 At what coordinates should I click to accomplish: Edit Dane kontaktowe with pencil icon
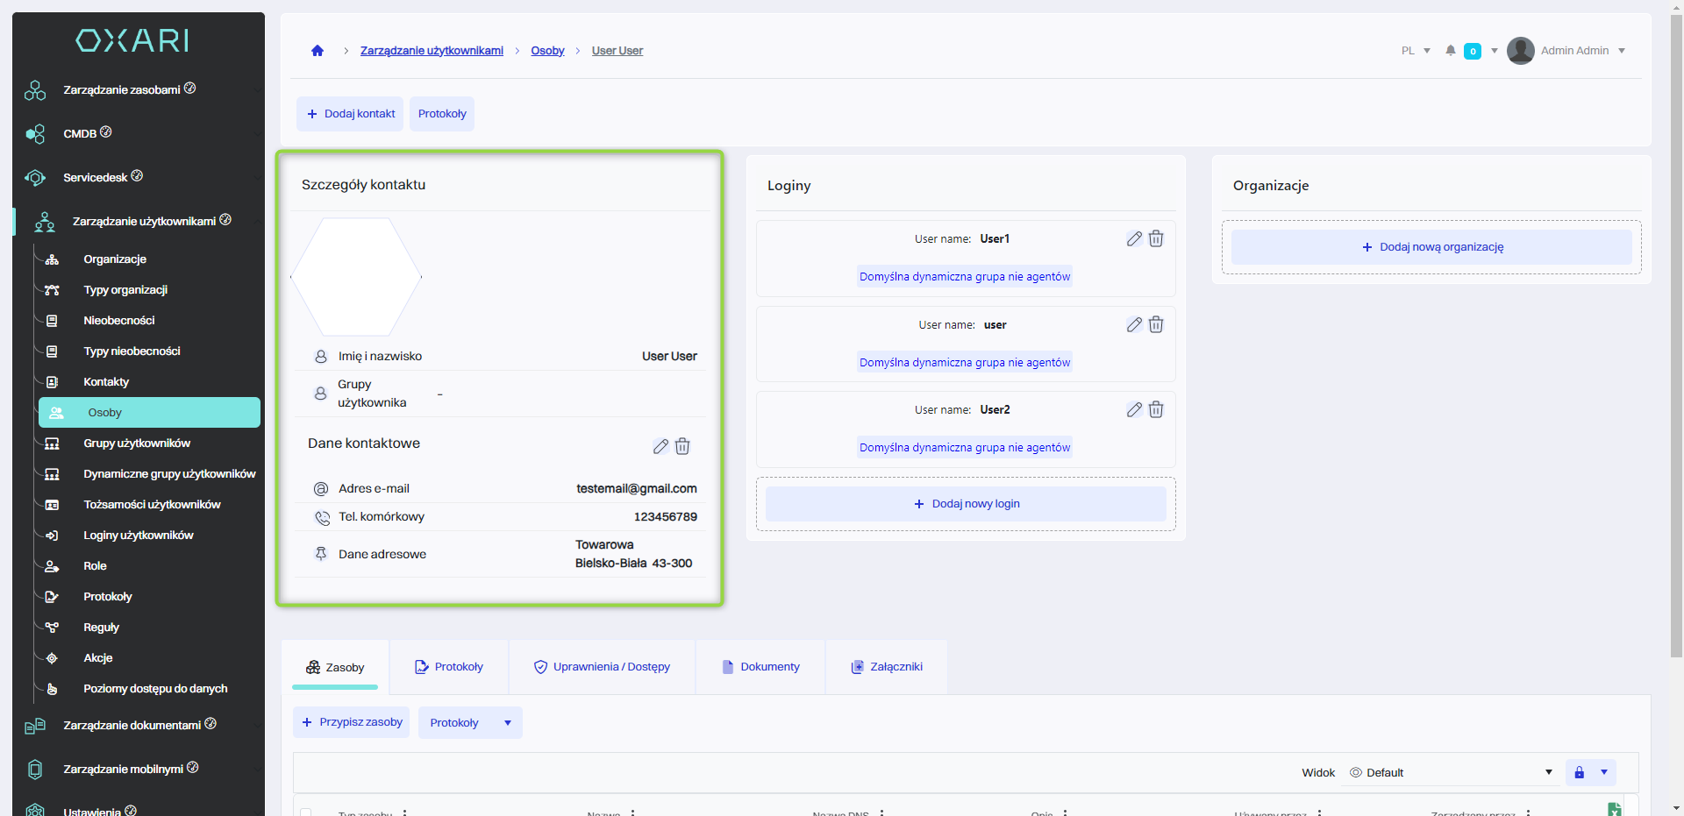(660, 447)
